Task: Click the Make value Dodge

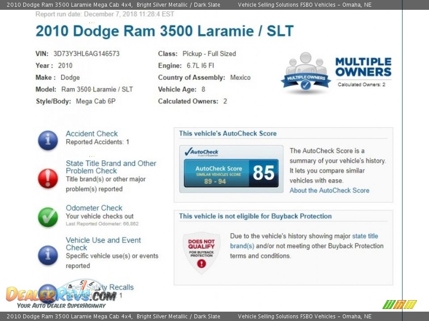Action: (x=70, y=78)
